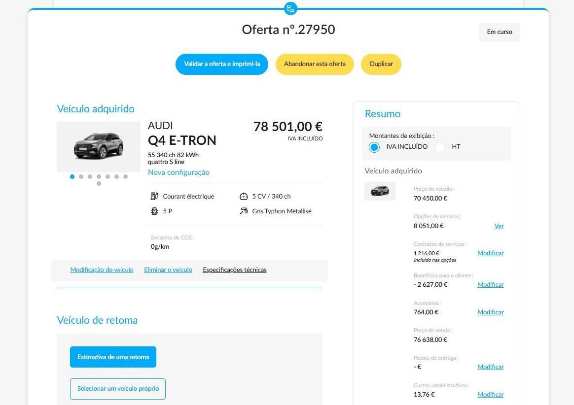
Task: View vehicle options with Ver link
Action: pyautogui.click(x=499, y=226)
